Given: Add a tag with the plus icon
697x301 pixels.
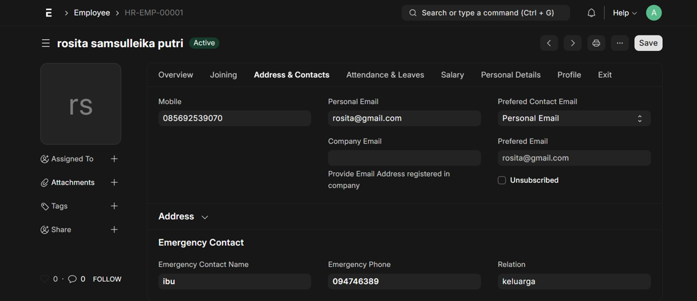Looking at the screenshot, I should (114, 206).
